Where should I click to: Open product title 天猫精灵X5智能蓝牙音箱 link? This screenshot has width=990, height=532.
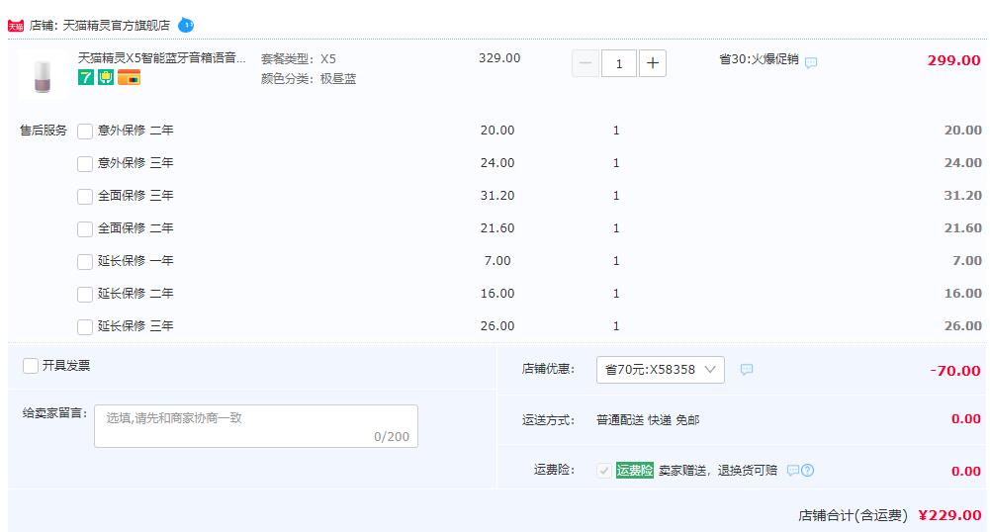tap(161, 58)
